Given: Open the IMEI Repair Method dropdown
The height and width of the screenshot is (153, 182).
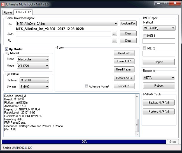Looking at the screenshot, I should pyautogui.click(x=159, y=28).
